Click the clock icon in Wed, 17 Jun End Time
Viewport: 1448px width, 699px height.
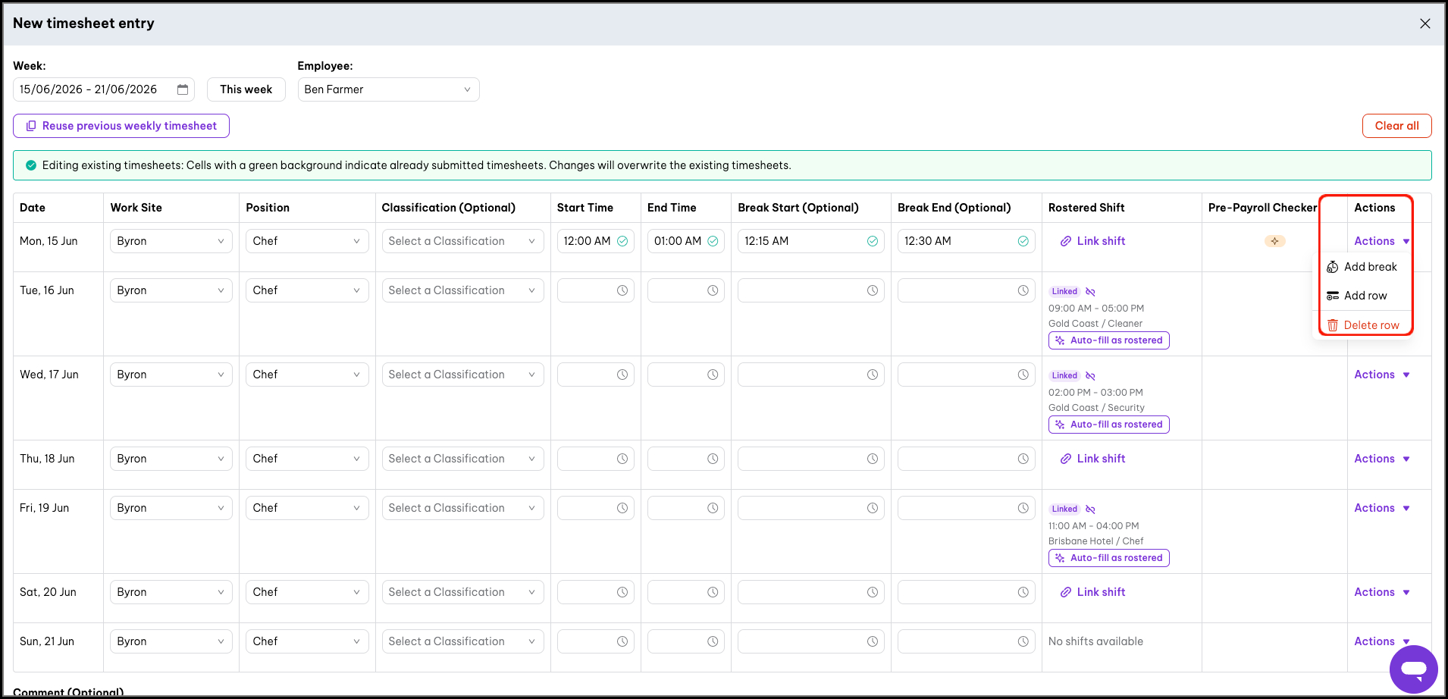click(713, 375)
